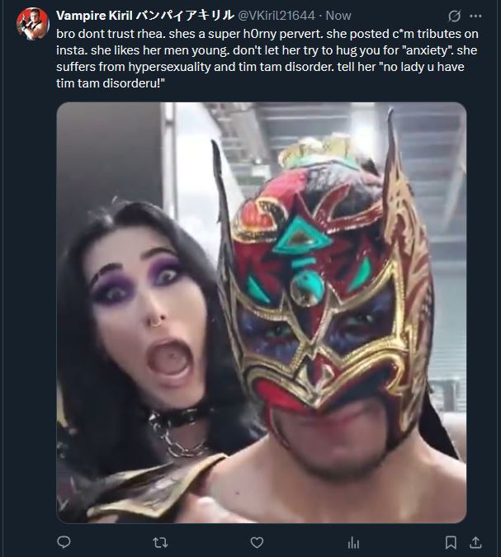Click the handle @VKiril21644

tap(276, 16)
